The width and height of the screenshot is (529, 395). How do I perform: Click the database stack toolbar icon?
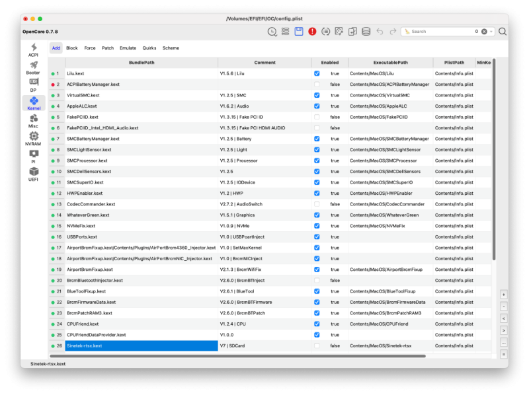(x=366, y=32)
